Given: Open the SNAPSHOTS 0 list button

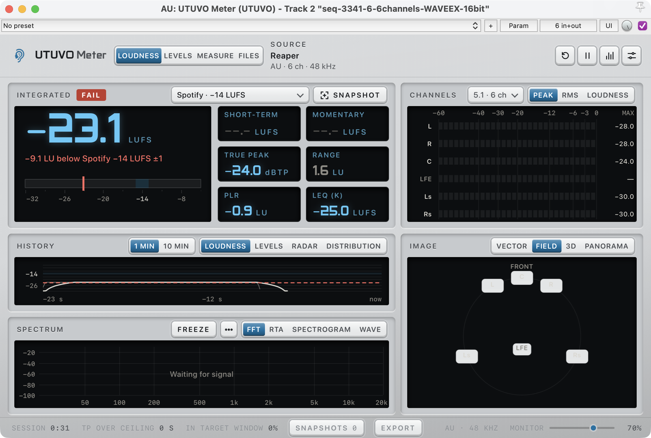Looking at the screenshot, I should 326,428.
